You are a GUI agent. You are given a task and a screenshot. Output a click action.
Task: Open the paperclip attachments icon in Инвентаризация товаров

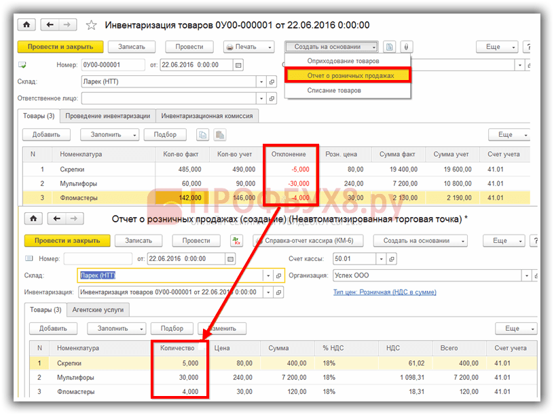point(406,47)
